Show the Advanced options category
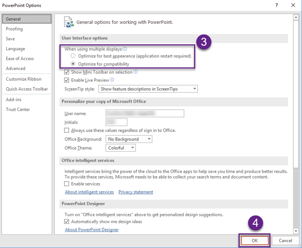 click(27, 69)
